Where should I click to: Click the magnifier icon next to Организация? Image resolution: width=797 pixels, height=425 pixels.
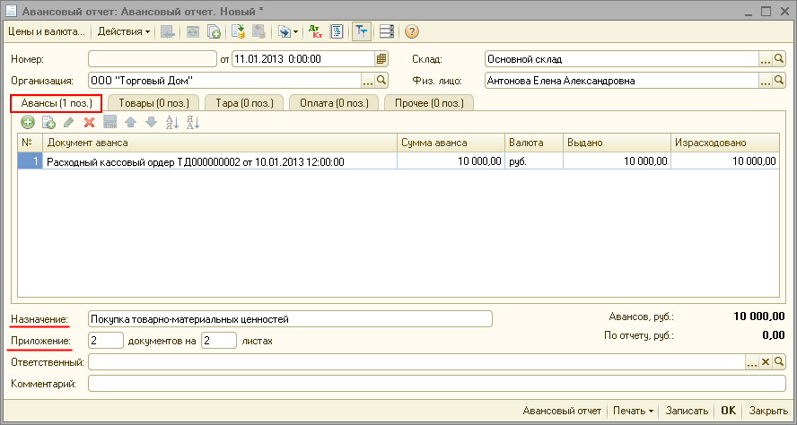coord(381,80)
